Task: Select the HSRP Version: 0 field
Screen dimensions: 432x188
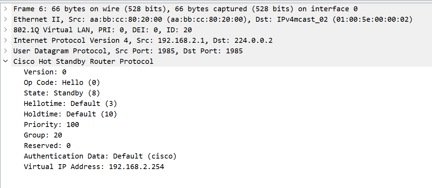Action: (45, 72)
